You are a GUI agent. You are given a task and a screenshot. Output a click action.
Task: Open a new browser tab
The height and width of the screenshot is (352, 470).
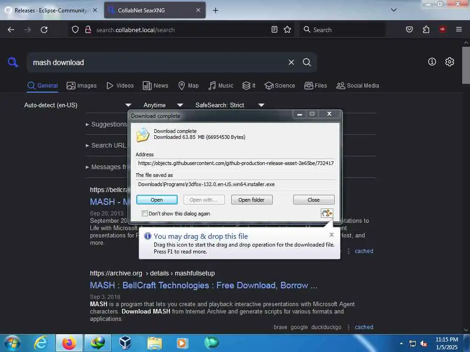(216, 11)
